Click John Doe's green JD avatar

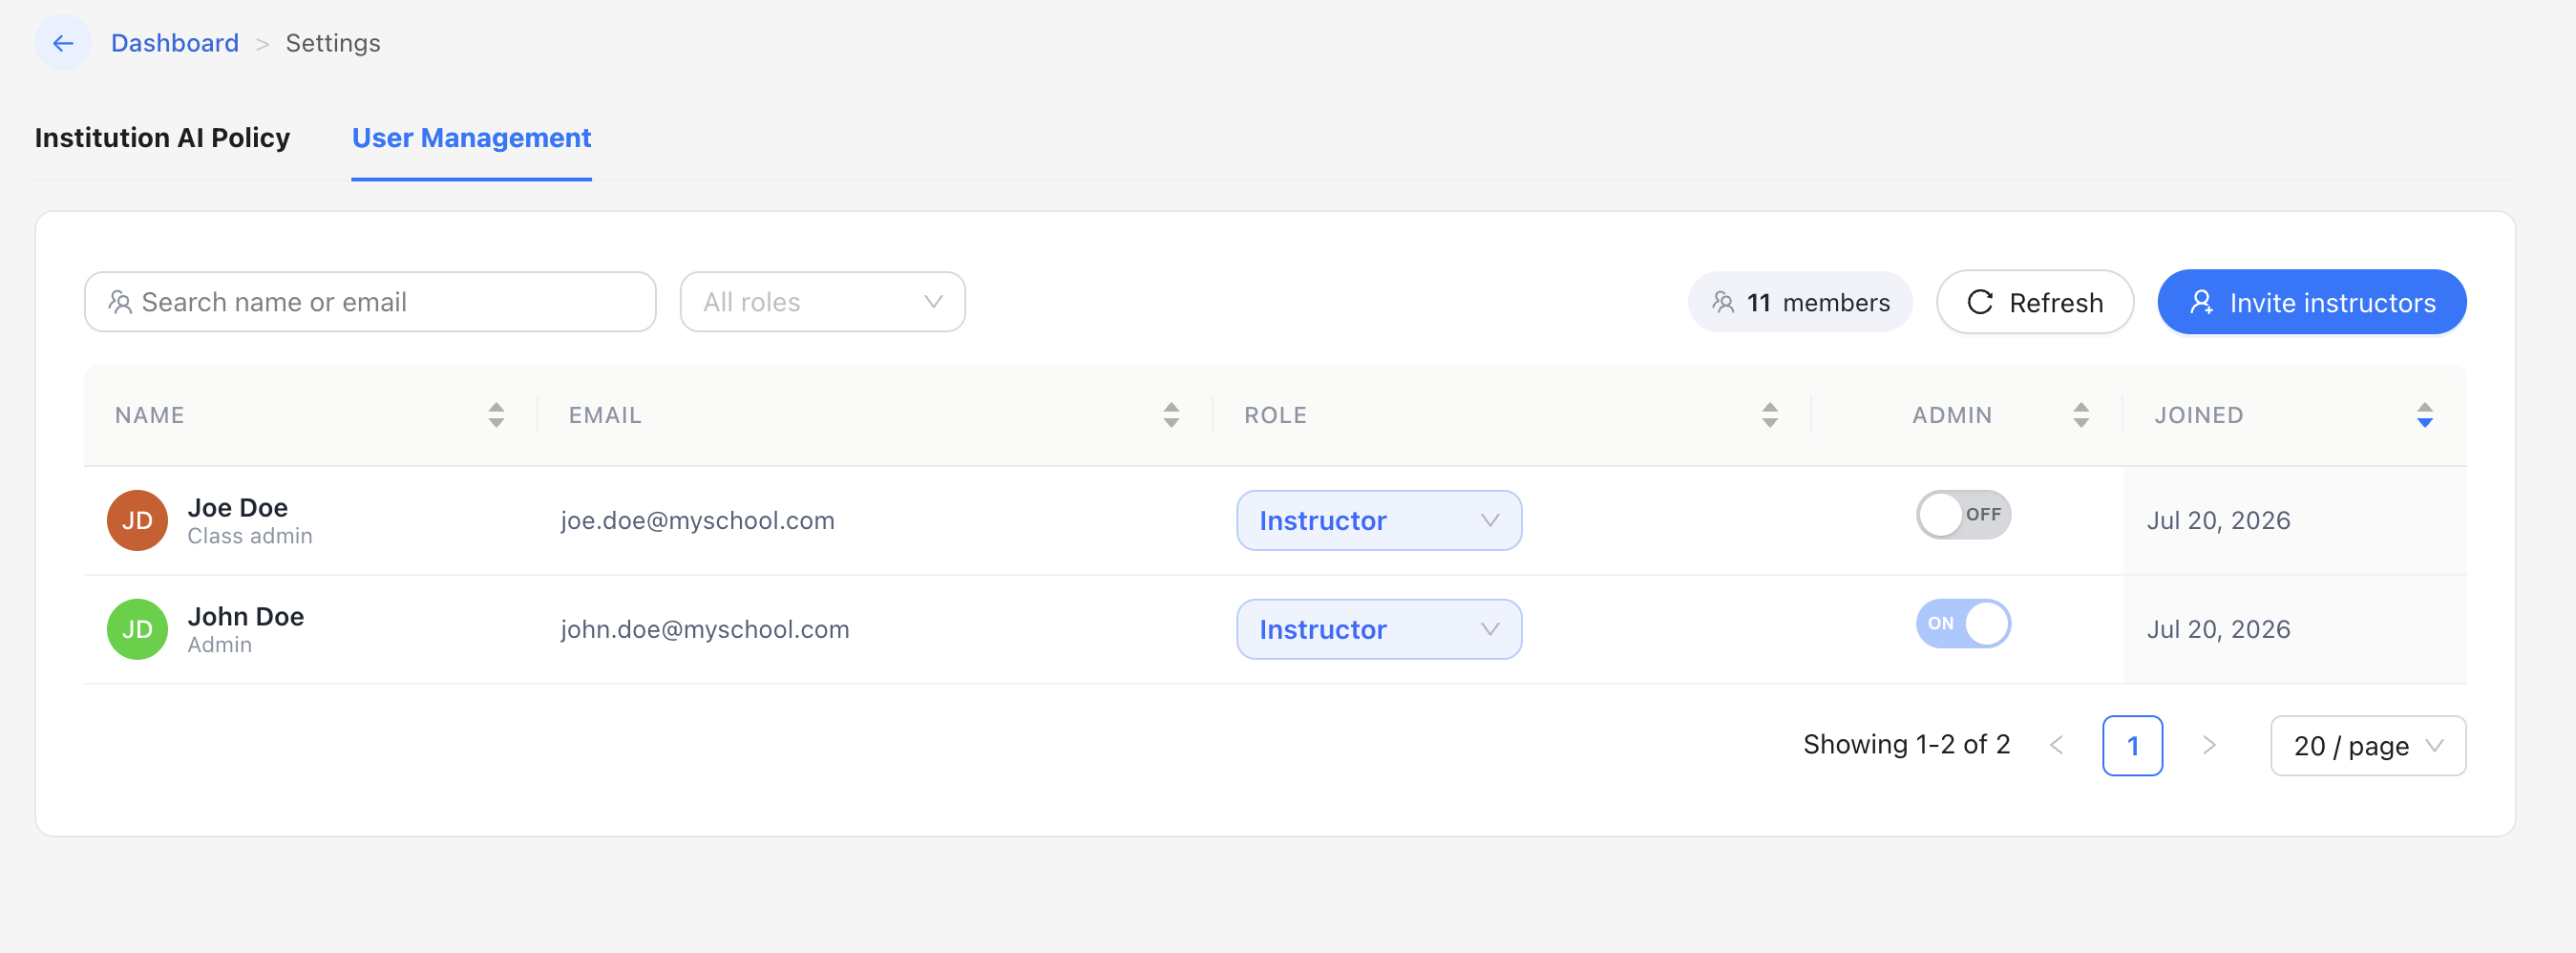(x=137, y=629)
